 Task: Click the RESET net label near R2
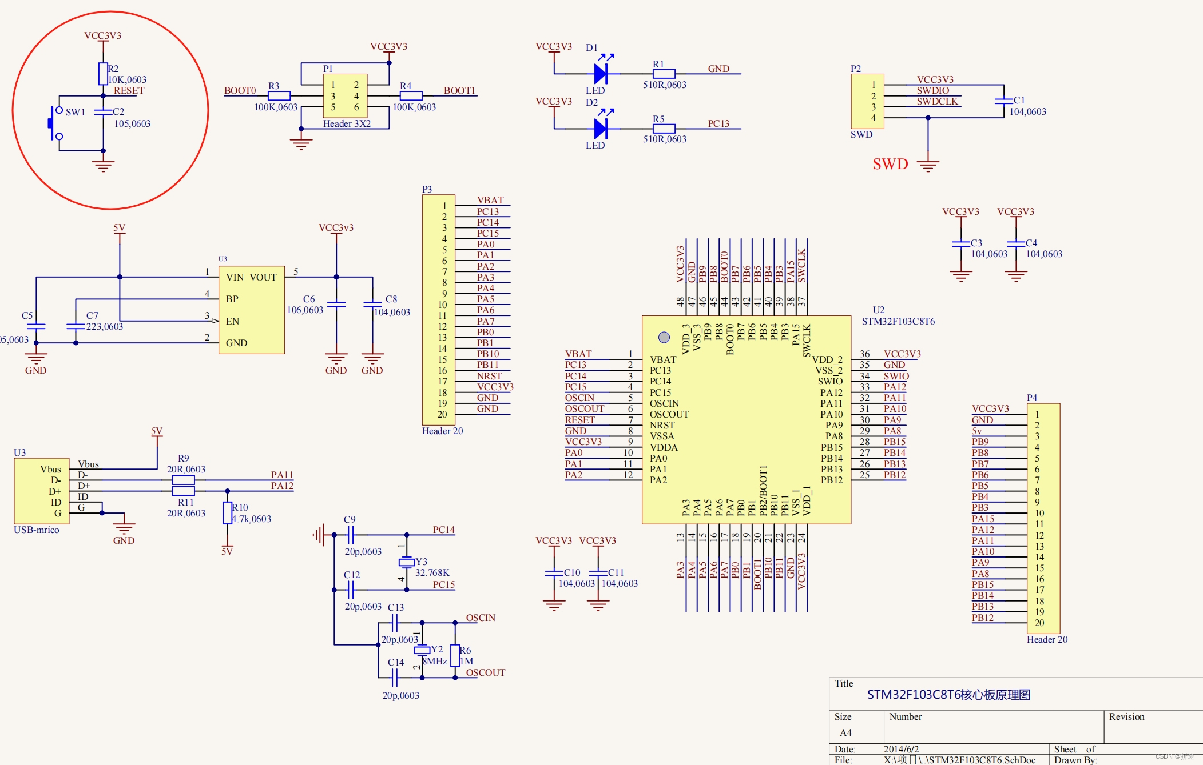coord(129,90)
